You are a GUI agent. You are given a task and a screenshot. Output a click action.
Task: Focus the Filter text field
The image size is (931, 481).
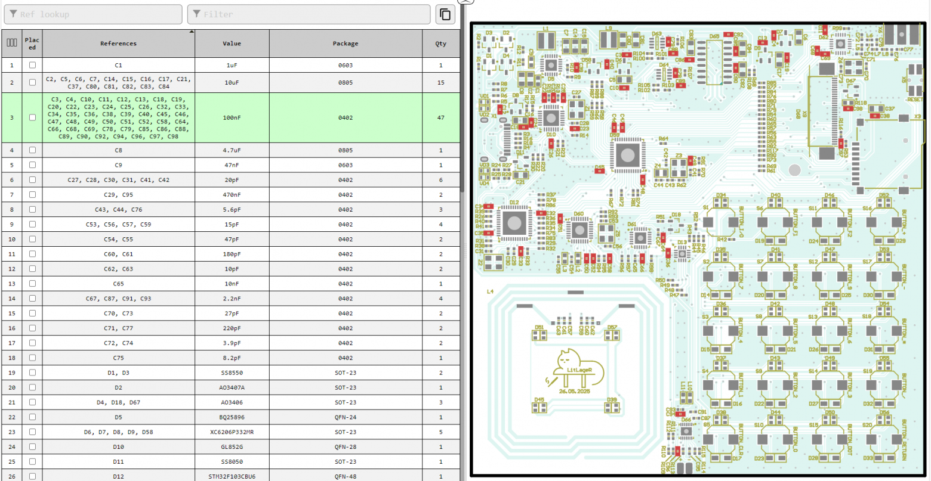[309, 14]
